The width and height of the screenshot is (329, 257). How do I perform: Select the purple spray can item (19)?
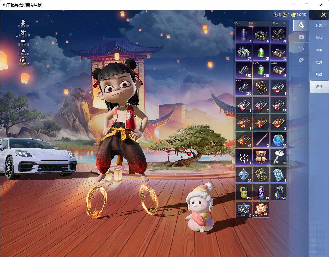[261, 192]
